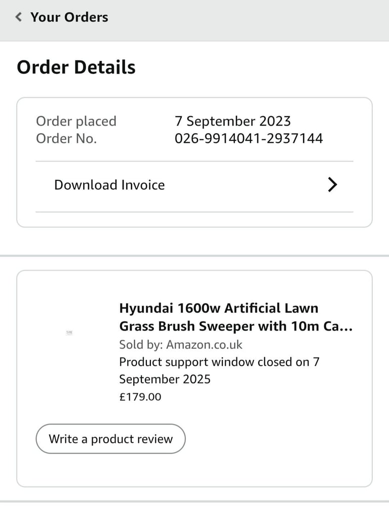Select order number 026-9914041-2937144
Image resolution: width=389 pixels, height=506 pixels.
(249, 138)
